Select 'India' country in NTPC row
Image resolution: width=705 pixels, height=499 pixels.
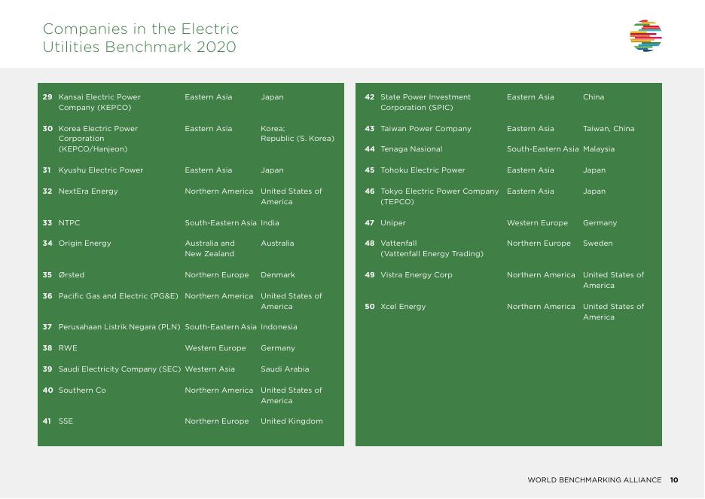tap(270, 222)
